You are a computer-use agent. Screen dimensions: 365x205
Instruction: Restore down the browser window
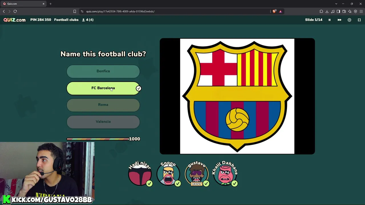coord(352,4)
